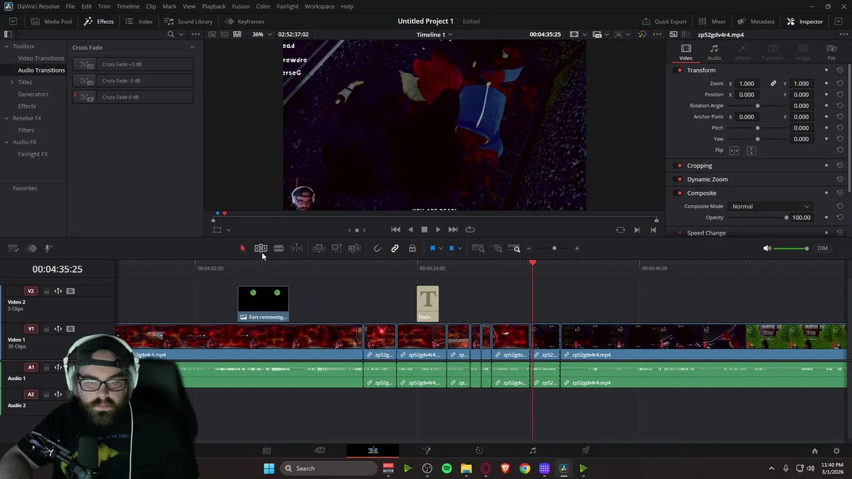Open the Media Pool panel
This screenshot has height=479, width=852.
tap(51, 21)
